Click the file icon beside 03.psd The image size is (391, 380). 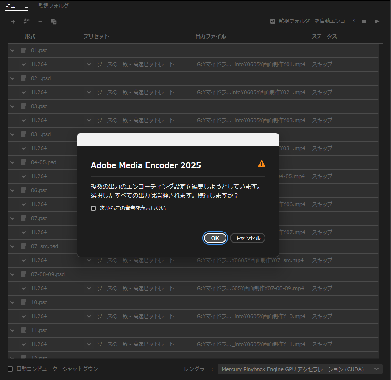(24, 106)
